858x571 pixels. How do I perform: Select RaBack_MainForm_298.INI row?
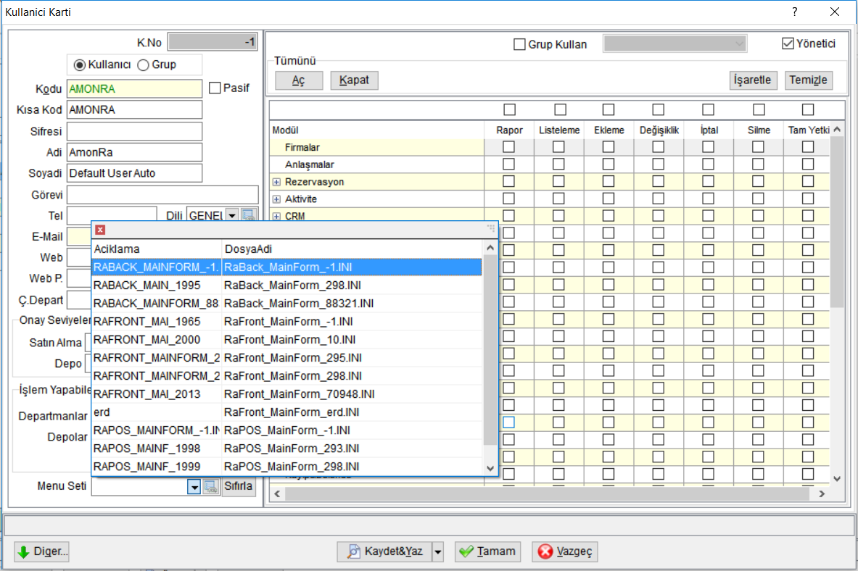click(287, 285)
